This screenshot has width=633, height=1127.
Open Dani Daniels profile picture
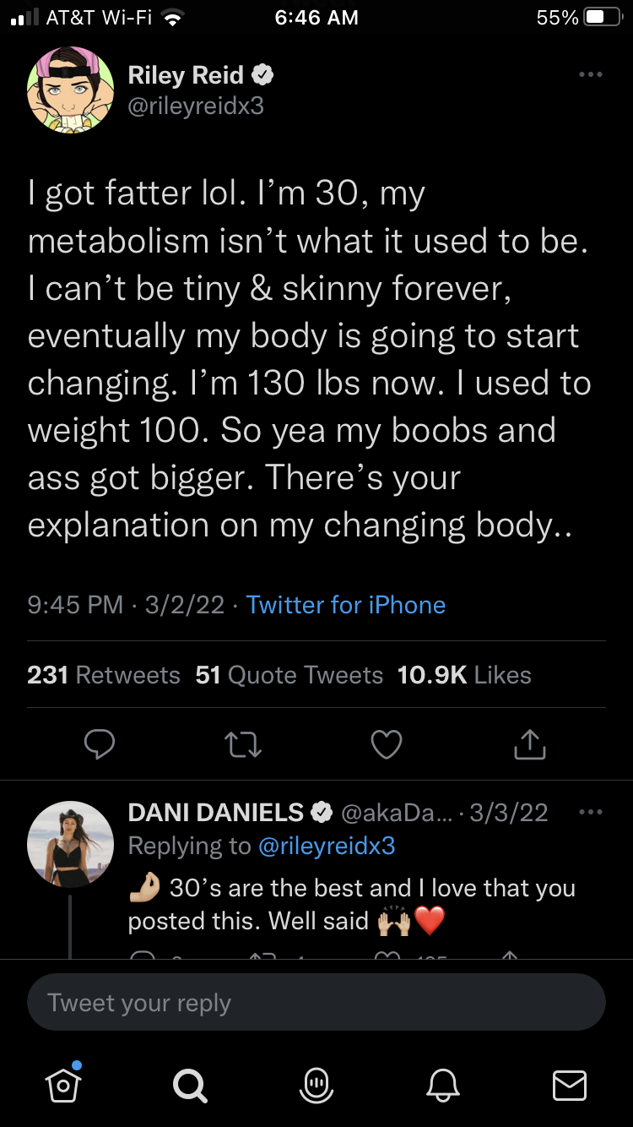tap(71, 844)
